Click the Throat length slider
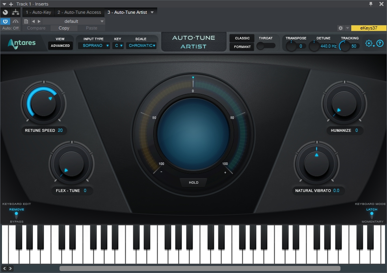This screenshot has height=273, width=387. [266, 46]
